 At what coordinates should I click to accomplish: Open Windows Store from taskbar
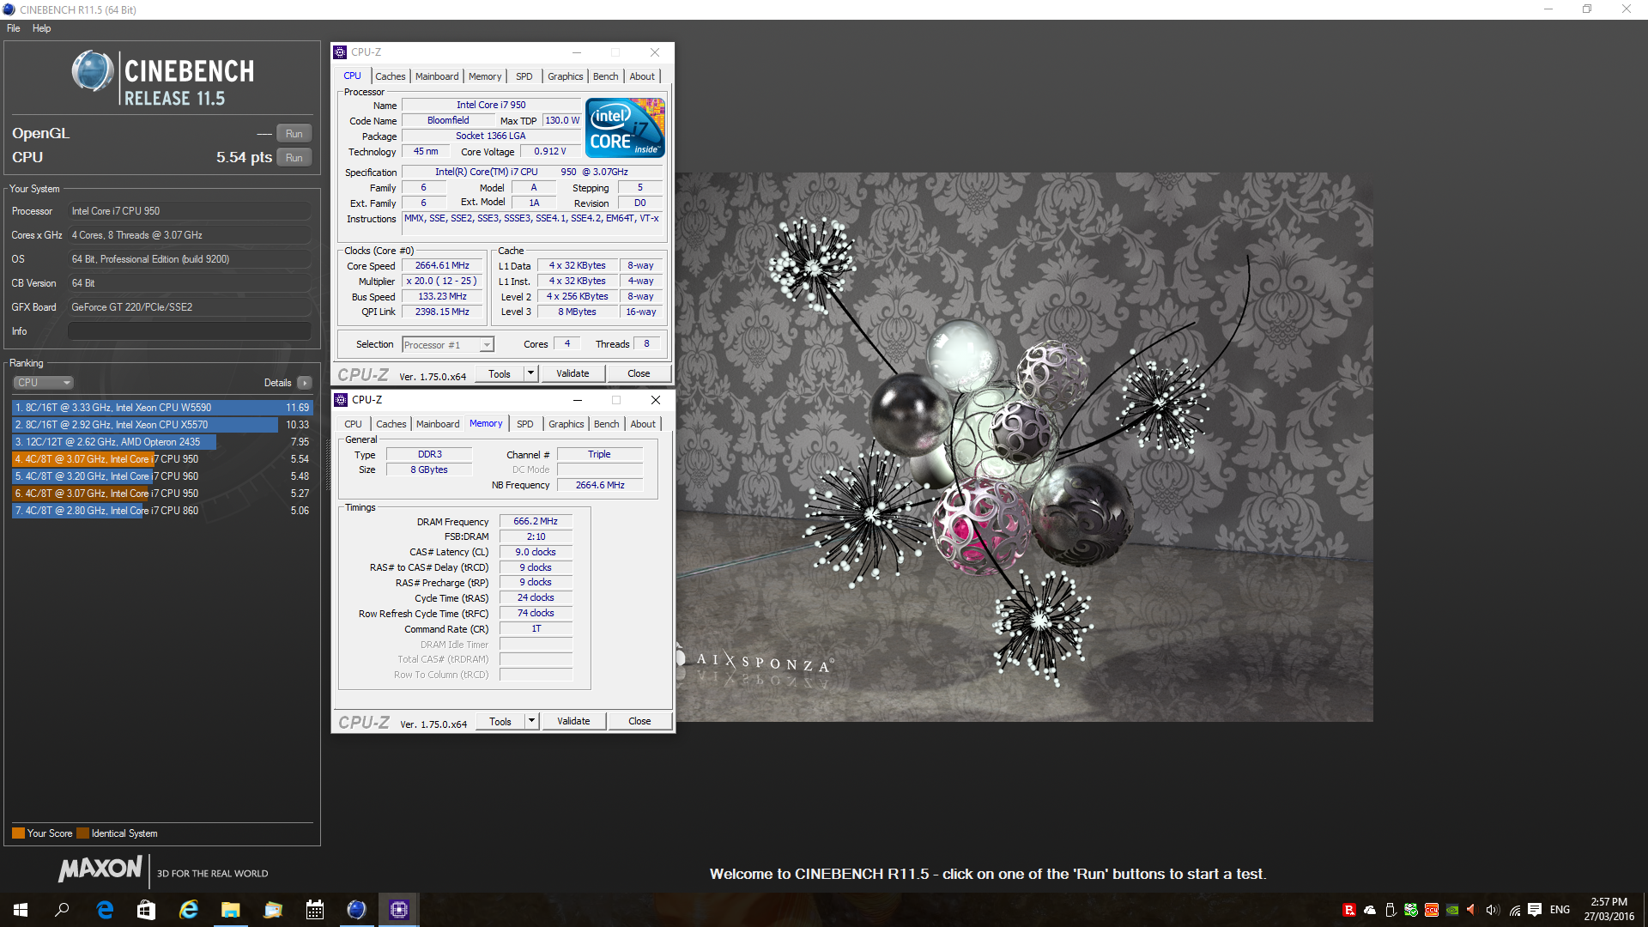click(x=146, y=910)
